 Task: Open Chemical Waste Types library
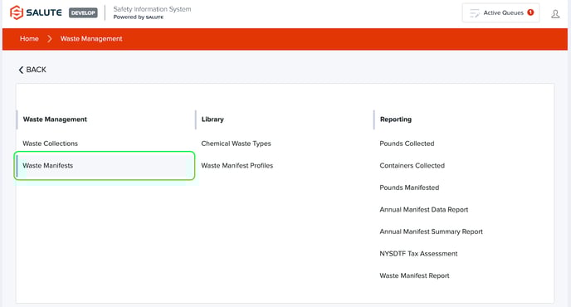[x=236, y=144]
